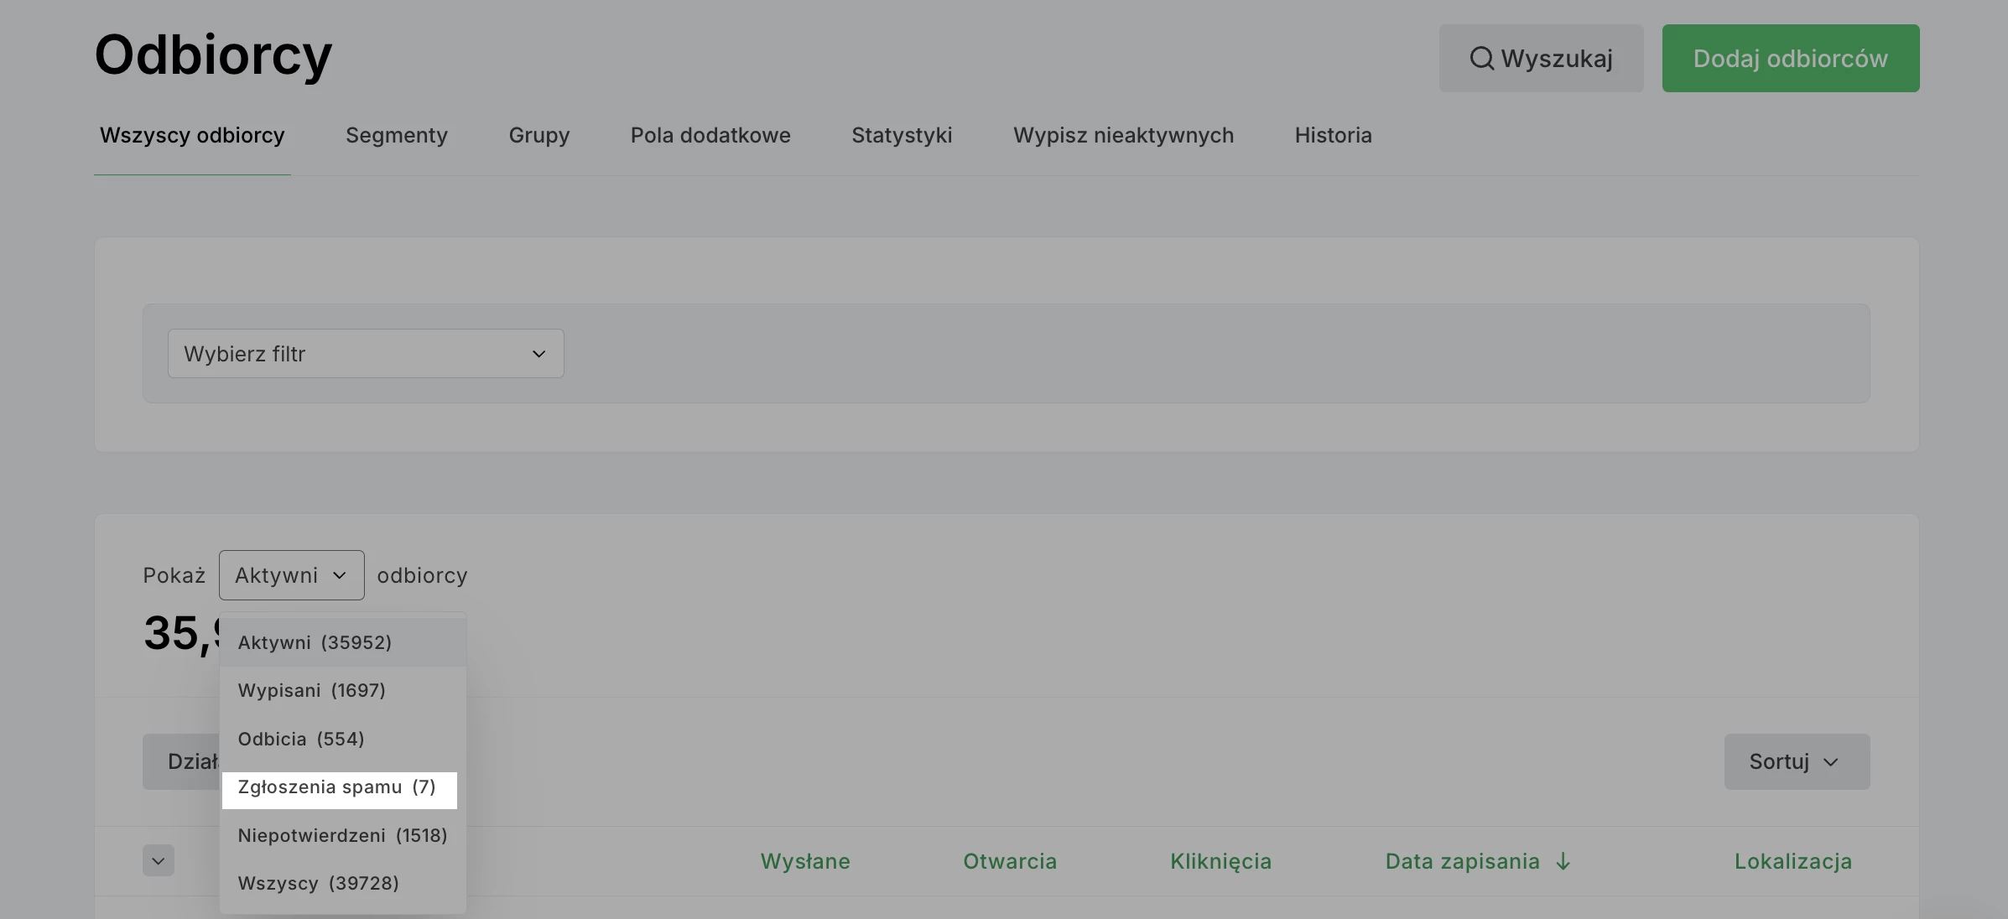Choose Wszyscy (39728) option
The width and height of the screenshot is (2008, 919).
click(x=318, y=883)
